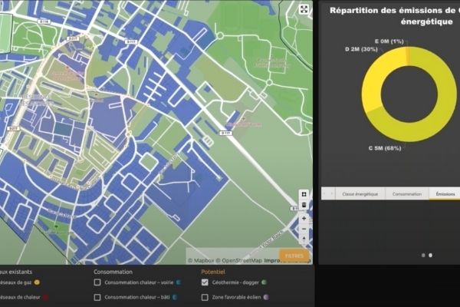Uncheck Géothermie - dogger layer
The image size is (460, 307).
coord(205,282)
